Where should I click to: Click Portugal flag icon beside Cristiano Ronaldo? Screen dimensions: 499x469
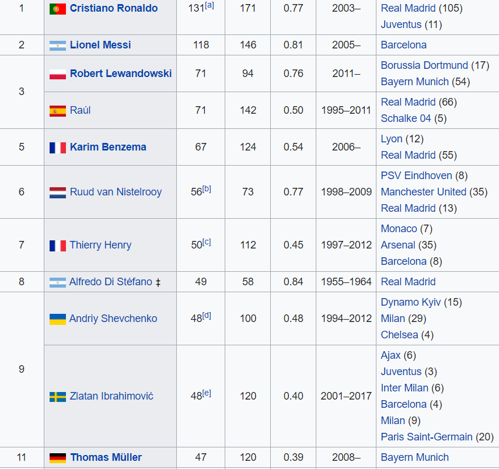[57, 9]
